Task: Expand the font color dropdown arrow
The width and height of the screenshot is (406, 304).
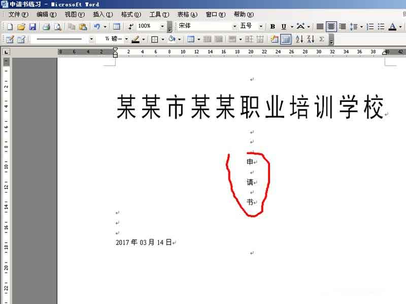Action: [x=400, y=27]
